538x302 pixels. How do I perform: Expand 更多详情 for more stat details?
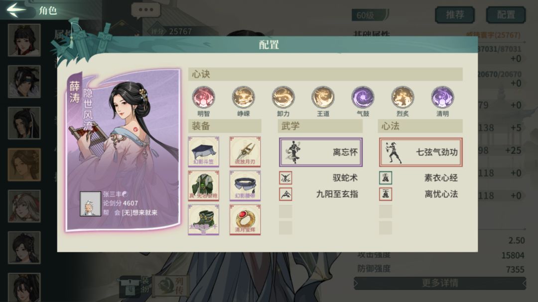coord(440,283)
